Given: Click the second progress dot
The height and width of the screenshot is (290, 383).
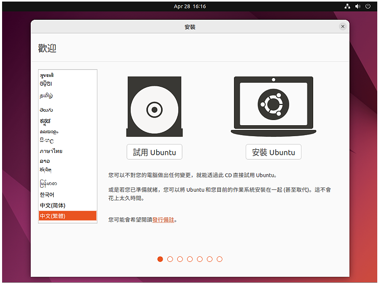Looking at the screenshot, I should click(170, 259).
